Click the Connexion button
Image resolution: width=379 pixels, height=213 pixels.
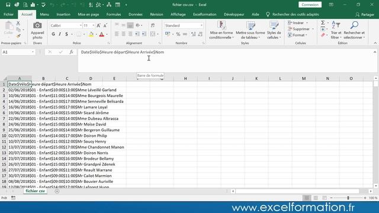click(310, 5)
